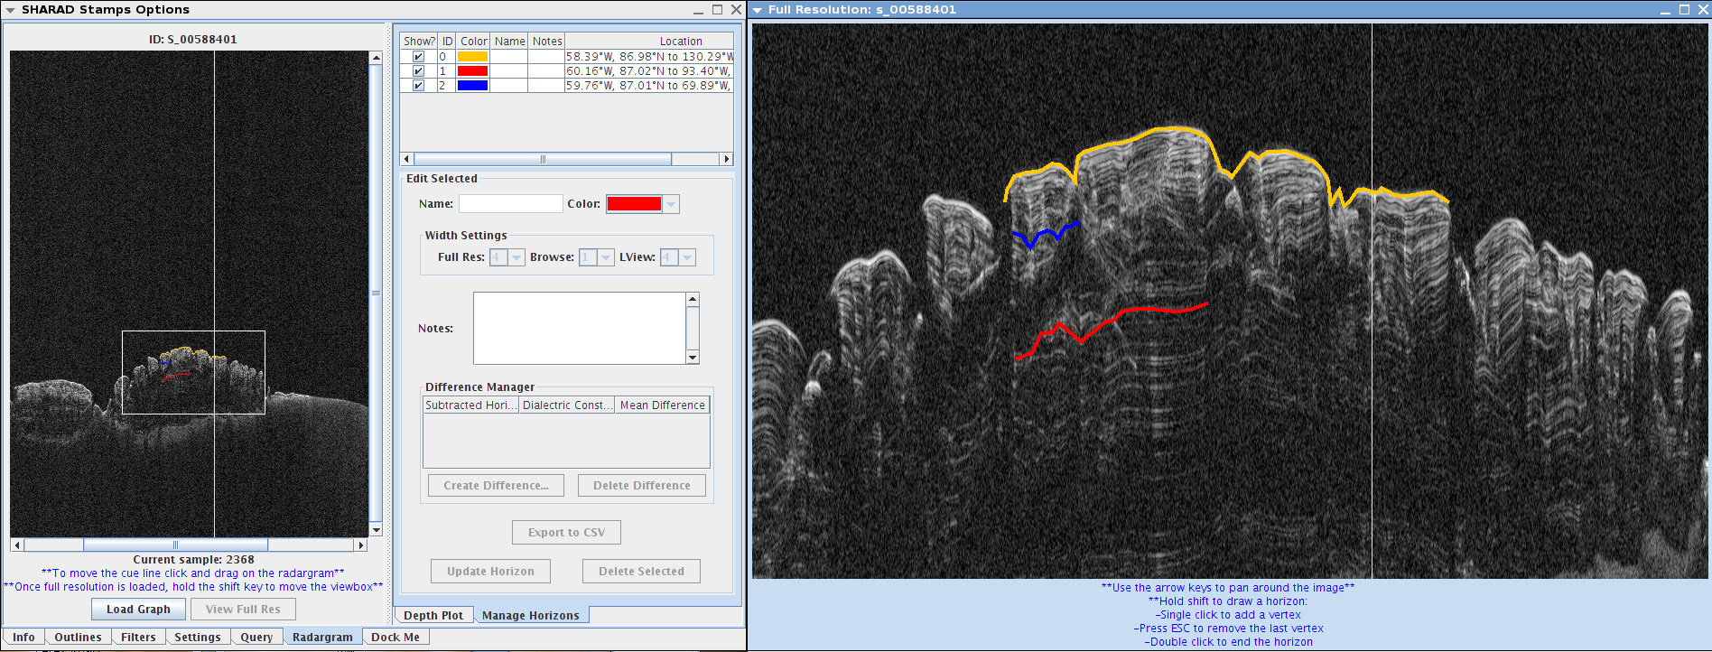This screenshot has height=652, width=1712.
Task: Click radargram vertical scrollbar up arrow
Action: click(377, 58)
